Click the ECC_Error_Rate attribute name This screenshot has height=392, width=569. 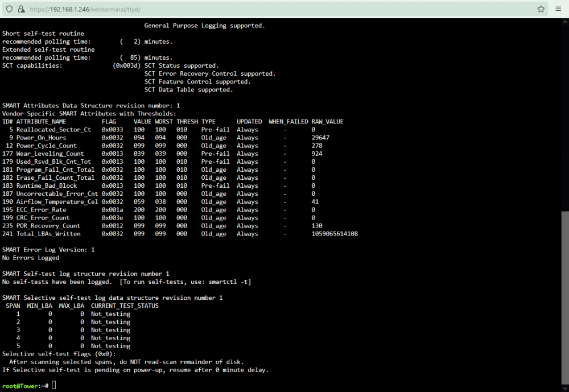pos(41,210)
